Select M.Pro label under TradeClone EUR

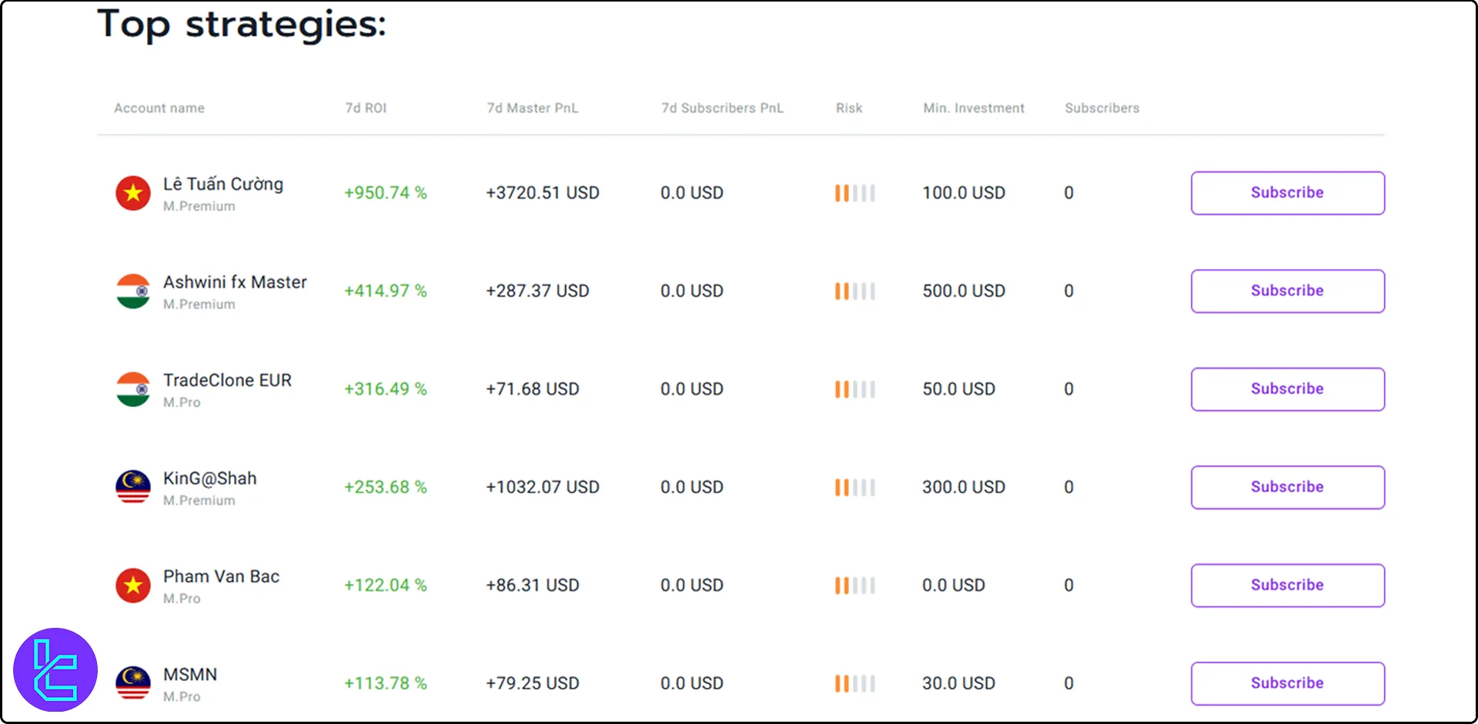tap(182, 402)
